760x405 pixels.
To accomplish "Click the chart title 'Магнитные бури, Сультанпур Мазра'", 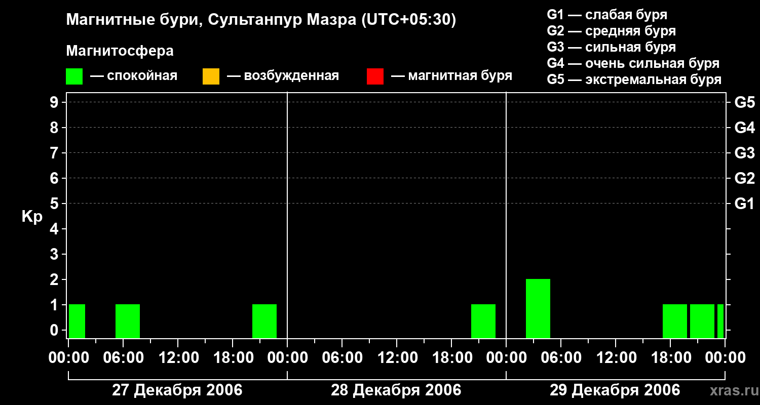I will pos(261,20).
